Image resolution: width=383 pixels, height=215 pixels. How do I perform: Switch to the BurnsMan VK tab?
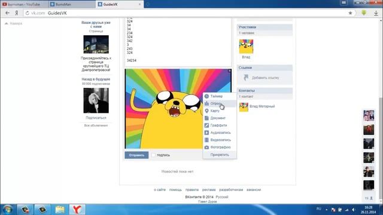click(x=72, y=4)
